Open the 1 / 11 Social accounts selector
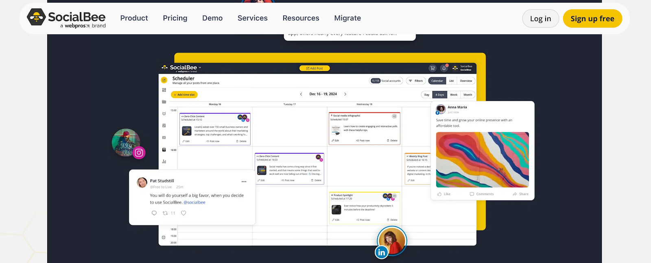 click(386, 81)
